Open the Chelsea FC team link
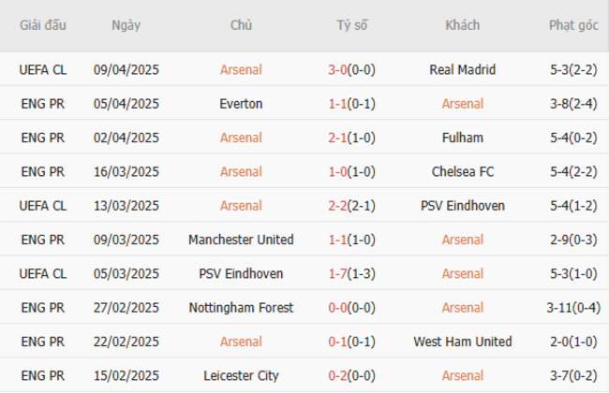 (462, 171)
